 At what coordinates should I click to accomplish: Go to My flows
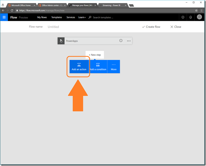coord(42,17)
